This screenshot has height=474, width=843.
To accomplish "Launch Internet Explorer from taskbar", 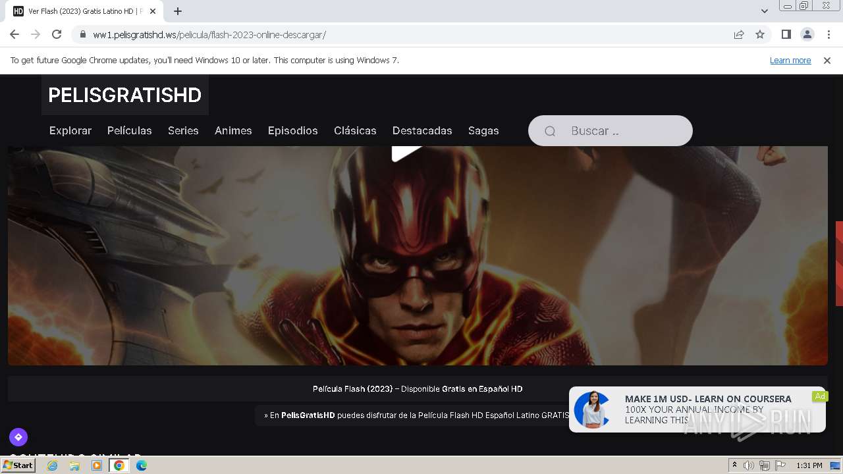I will pos(53,465).
